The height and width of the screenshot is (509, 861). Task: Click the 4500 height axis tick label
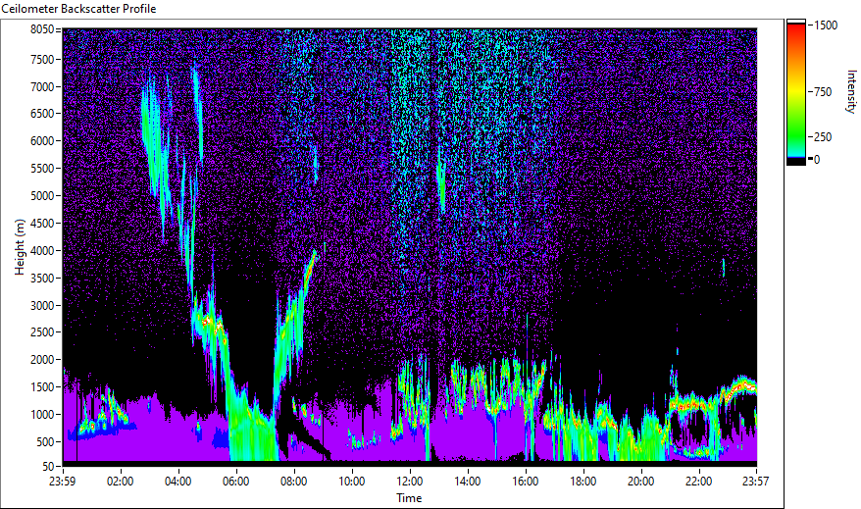pyautogui.click(x=42, y=224)
